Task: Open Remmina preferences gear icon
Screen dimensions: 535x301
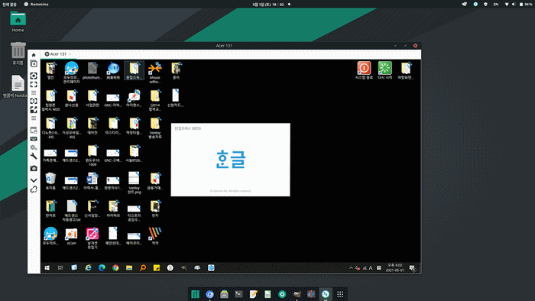Action: (x=34, y=147)
